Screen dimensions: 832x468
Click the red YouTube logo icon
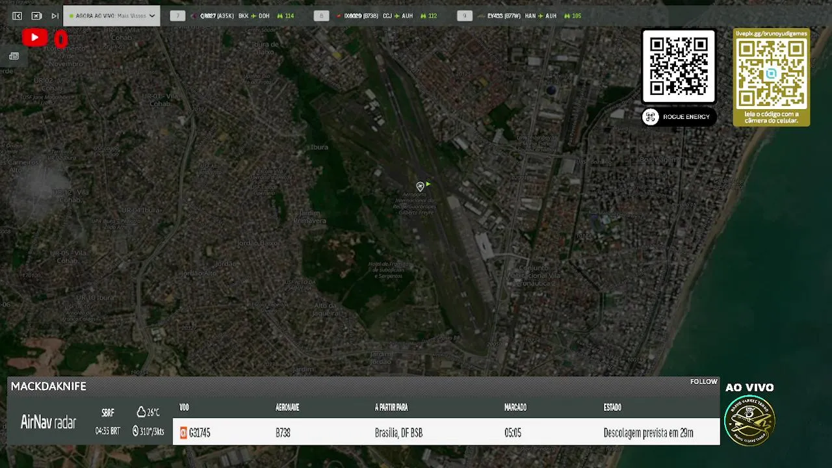(x=34, y=38)
